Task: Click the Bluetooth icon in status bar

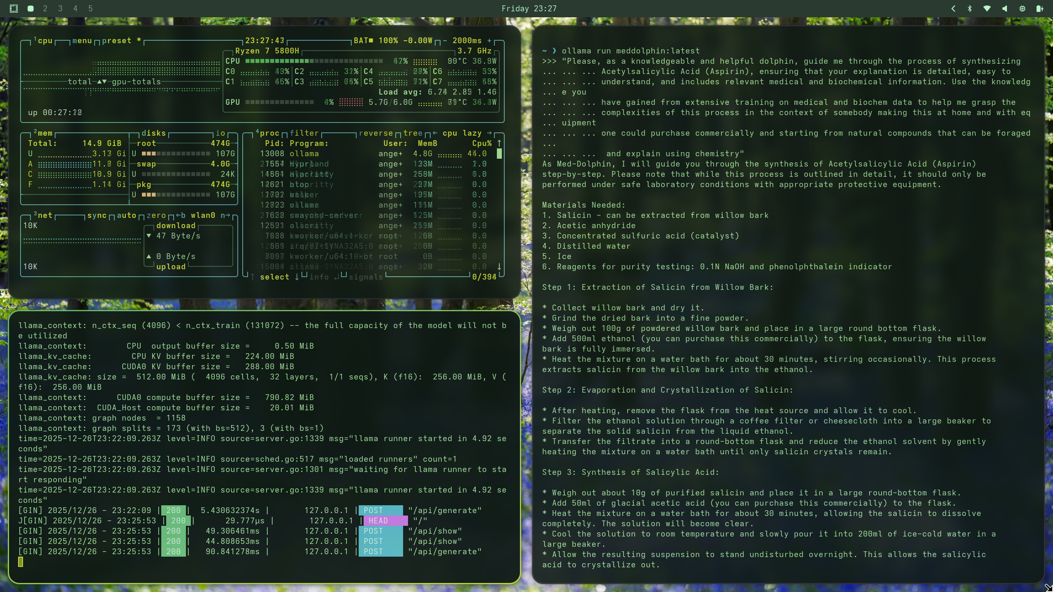Action: point(970,8)
